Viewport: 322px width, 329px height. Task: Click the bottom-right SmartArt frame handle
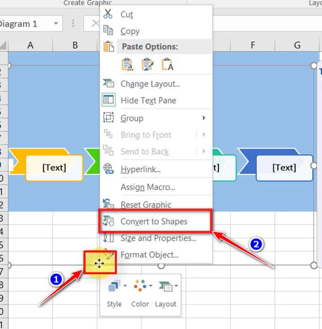[x=313, y=266]
